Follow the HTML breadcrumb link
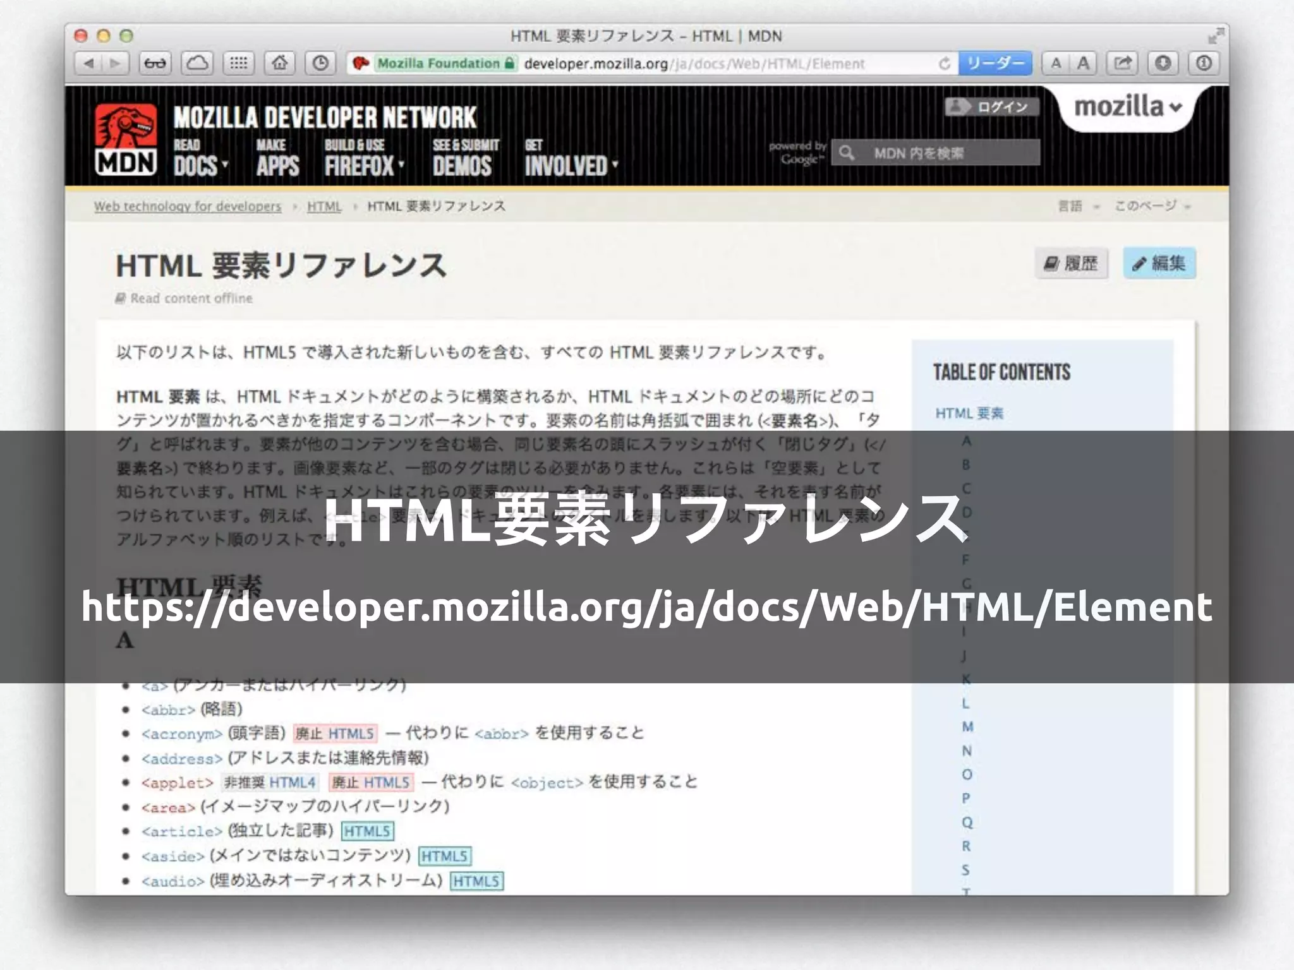 [324, 207]
